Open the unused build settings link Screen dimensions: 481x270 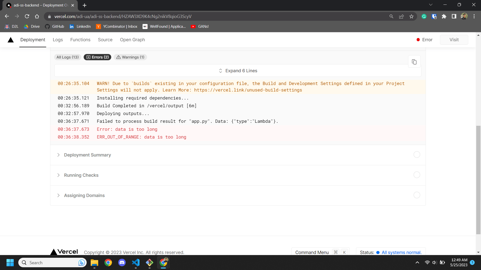pyautogui.click(x=248, y=90)
